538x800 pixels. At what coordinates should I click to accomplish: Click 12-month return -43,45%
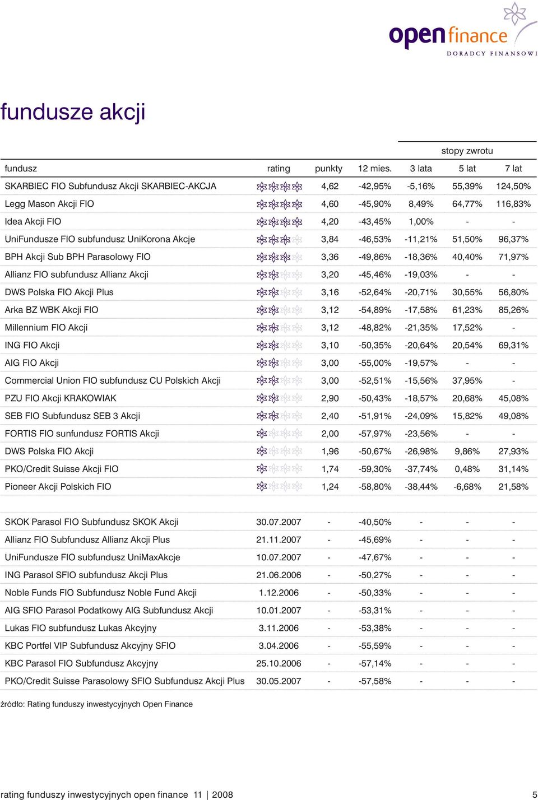(375, 221)
